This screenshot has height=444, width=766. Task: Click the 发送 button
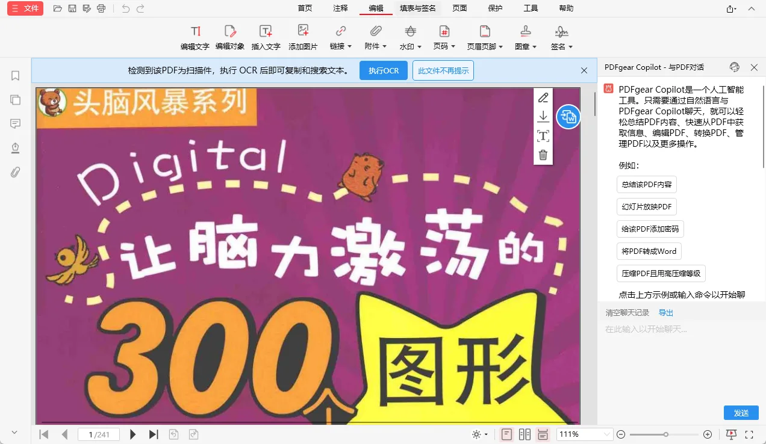pyautogui.click(x=741, y=413)
